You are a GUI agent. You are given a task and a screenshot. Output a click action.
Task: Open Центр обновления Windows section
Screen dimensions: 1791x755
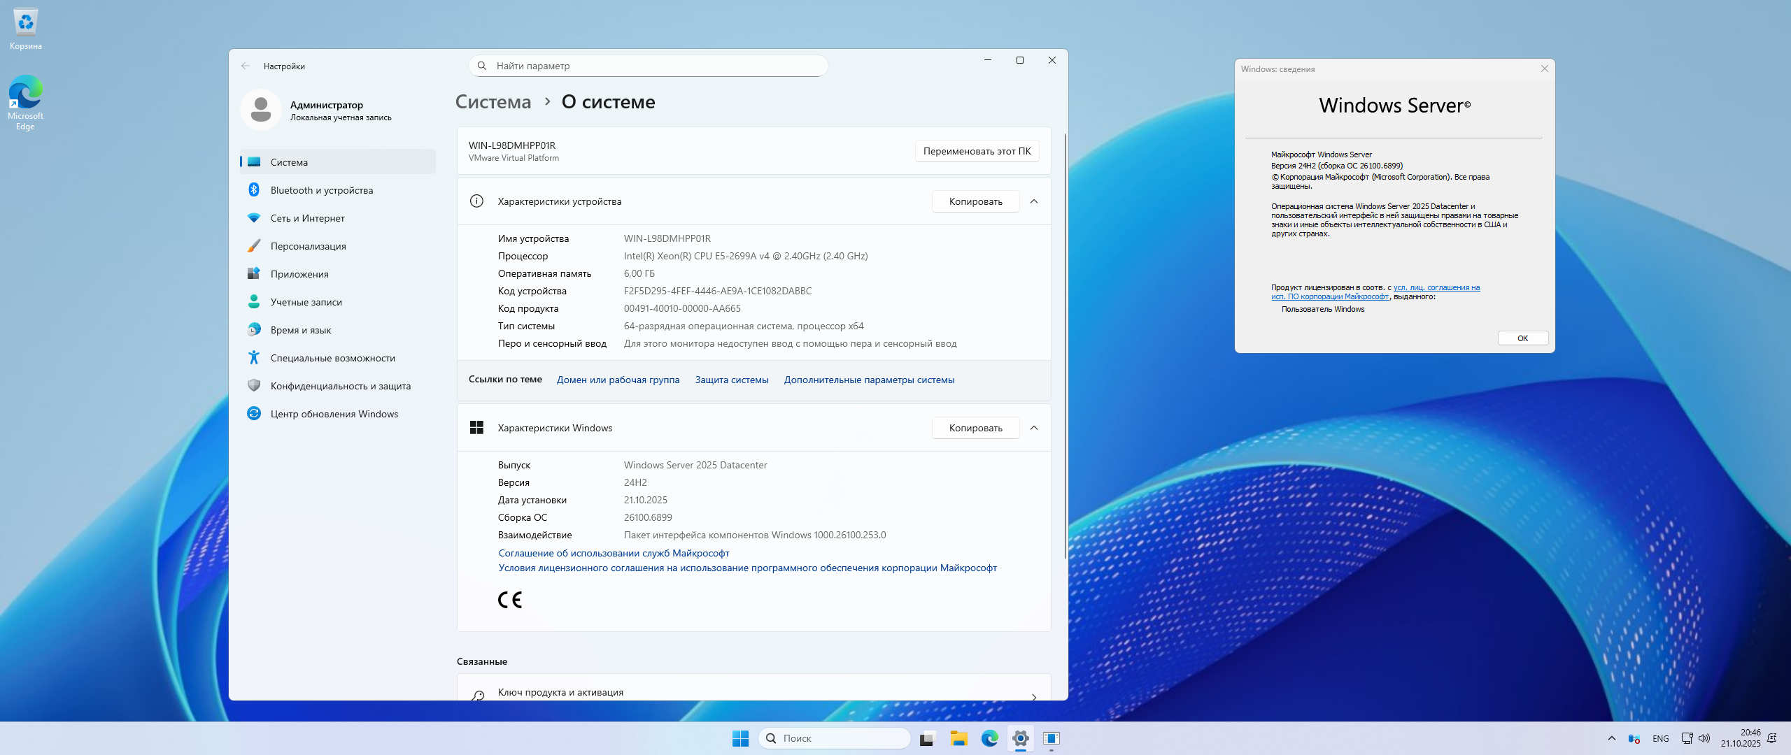pyautogui.click(x=334, y=414)
